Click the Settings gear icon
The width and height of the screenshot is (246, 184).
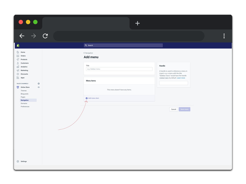[x=18, y=162]
